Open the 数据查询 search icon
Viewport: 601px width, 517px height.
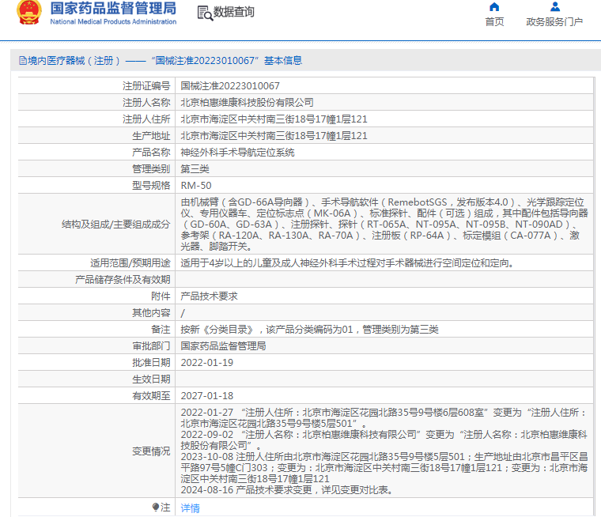[205, 13]
